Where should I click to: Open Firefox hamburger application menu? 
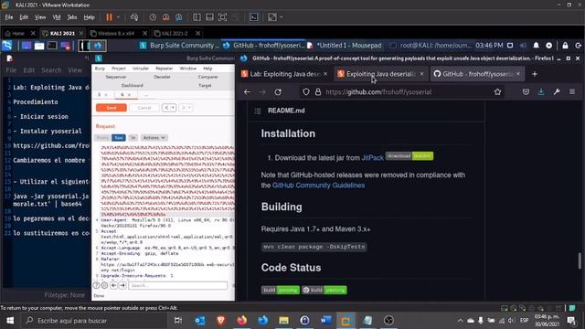coord(572,91)
